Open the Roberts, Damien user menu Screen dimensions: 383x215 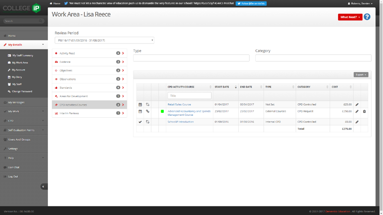pos(361,3)
